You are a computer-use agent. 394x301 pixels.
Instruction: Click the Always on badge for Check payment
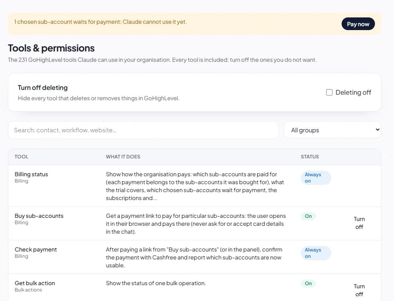[315, 253]
